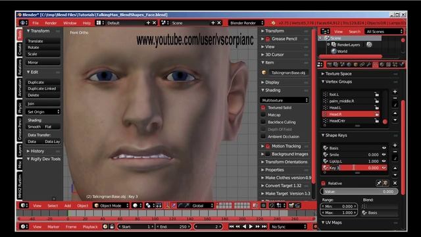Click the Delete button in Edit panel

[x=43, y=95]
